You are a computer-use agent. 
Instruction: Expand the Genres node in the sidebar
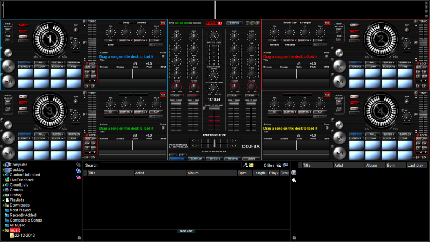click(x=2, y=190)
